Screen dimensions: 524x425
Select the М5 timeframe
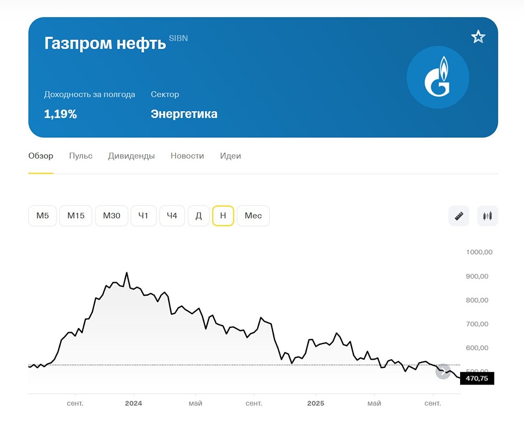point(42,216)
